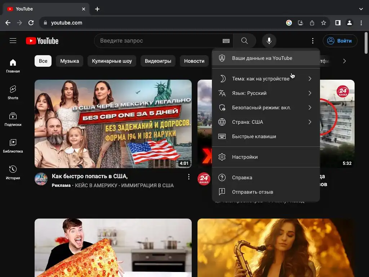Image resolution: width=369 pixels, height=277 pixels.
Task: Close the YouTube browser tab
Action: click(x=84, y=9)
